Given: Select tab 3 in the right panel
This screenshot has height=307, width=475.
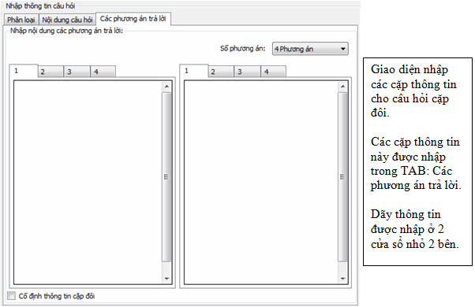Looking at the screenshot, I should [x=247, y=72].
